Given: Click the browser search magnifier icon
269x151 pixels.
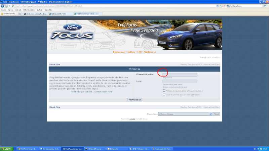Looking at the screenshot, I should pos(264,6).
